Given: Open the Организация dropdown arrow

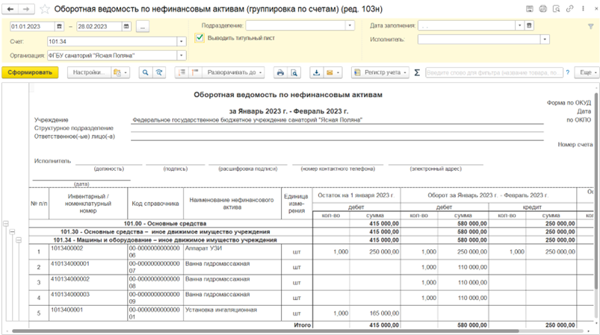Looking at the screenshot, I should click(x=182, y=55).
